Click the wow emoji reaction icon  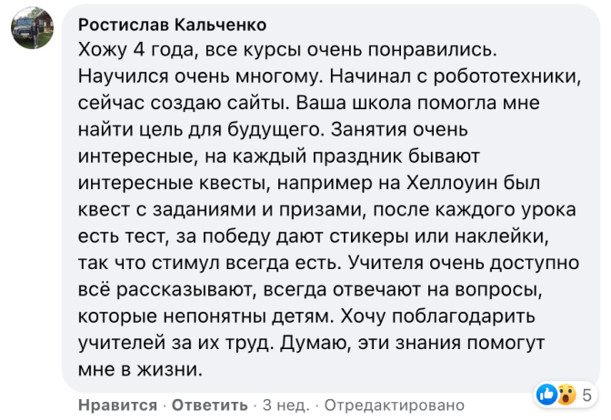(566, 395)
